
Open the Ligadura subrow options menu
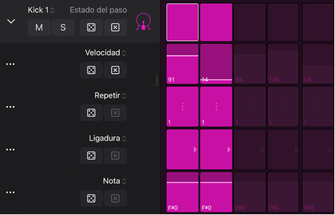[10, 150]
